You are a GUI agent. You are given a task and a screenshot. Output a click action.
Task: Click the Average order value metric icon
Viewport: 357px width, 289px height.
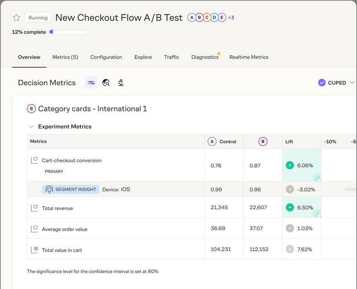coord(34,229)
